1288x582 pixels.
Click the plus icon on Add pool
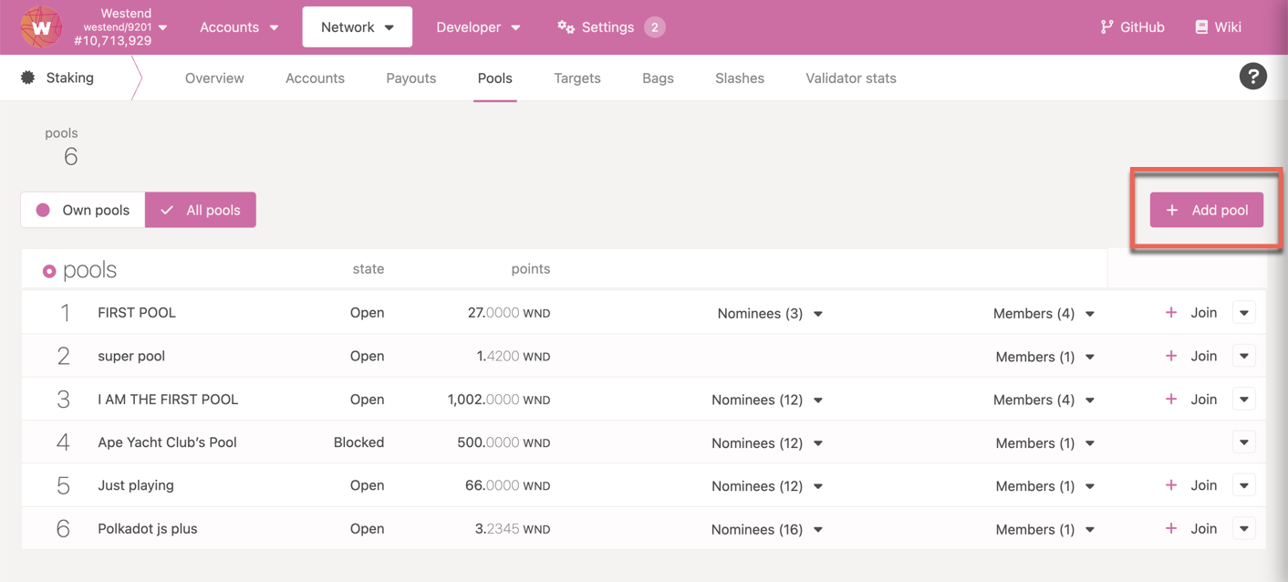pyautogui.click(x=1171, y=210)
